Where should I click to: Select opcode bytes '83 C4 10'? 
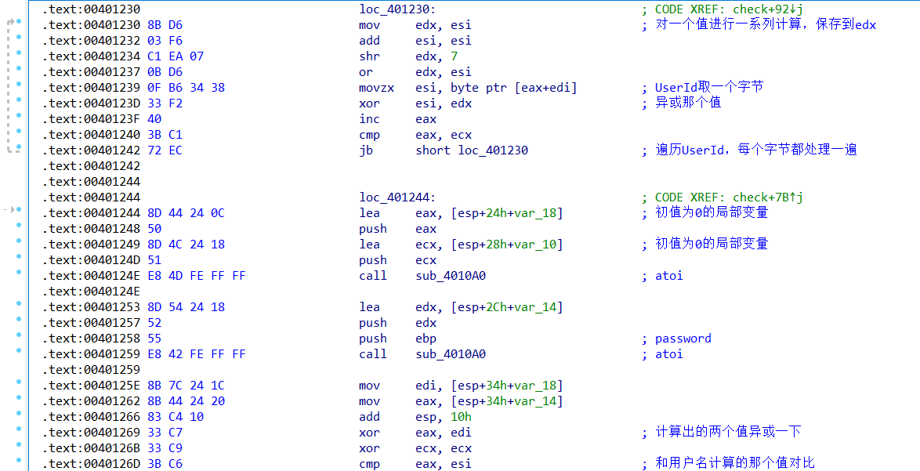coord(176,417)
